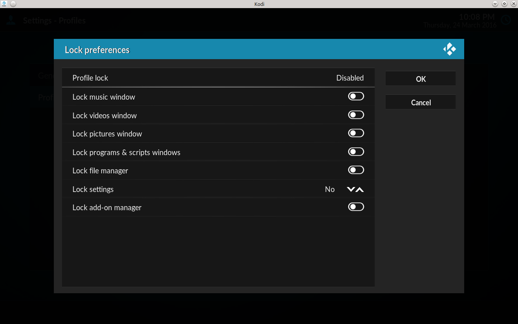Screen dimensions: 518x324
Task: Click the Kodi logo in dialog header
Action: [x=449, y=49]
